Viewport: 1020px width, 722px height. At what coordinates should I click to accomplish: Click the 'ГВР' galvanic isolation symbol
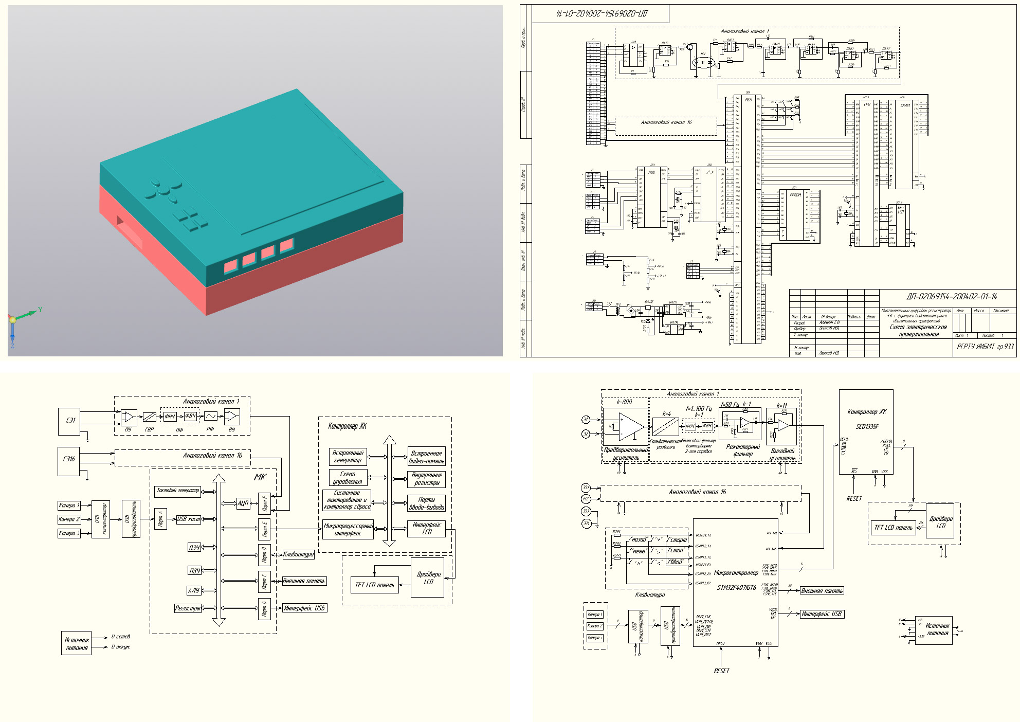pos(149,417)
